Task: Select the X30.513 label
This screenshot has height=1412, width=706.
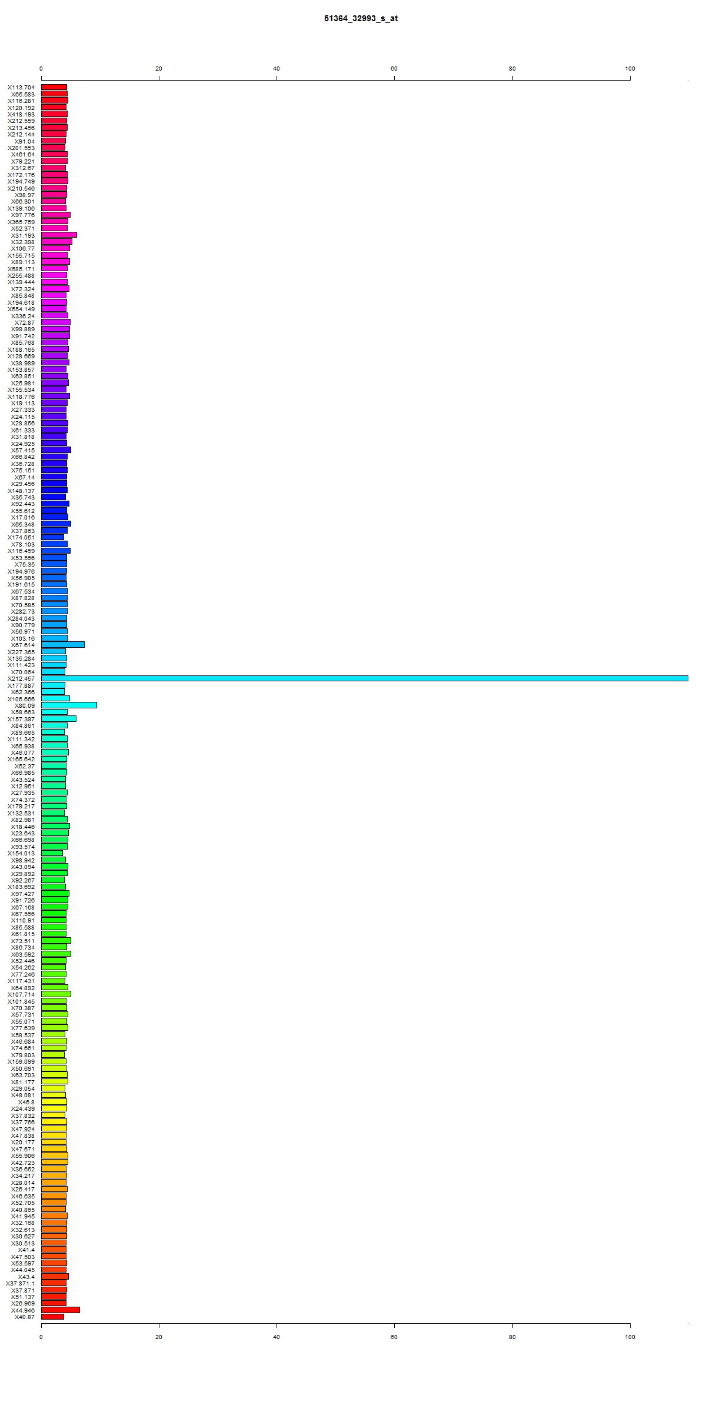Action: pos(23,1243)
